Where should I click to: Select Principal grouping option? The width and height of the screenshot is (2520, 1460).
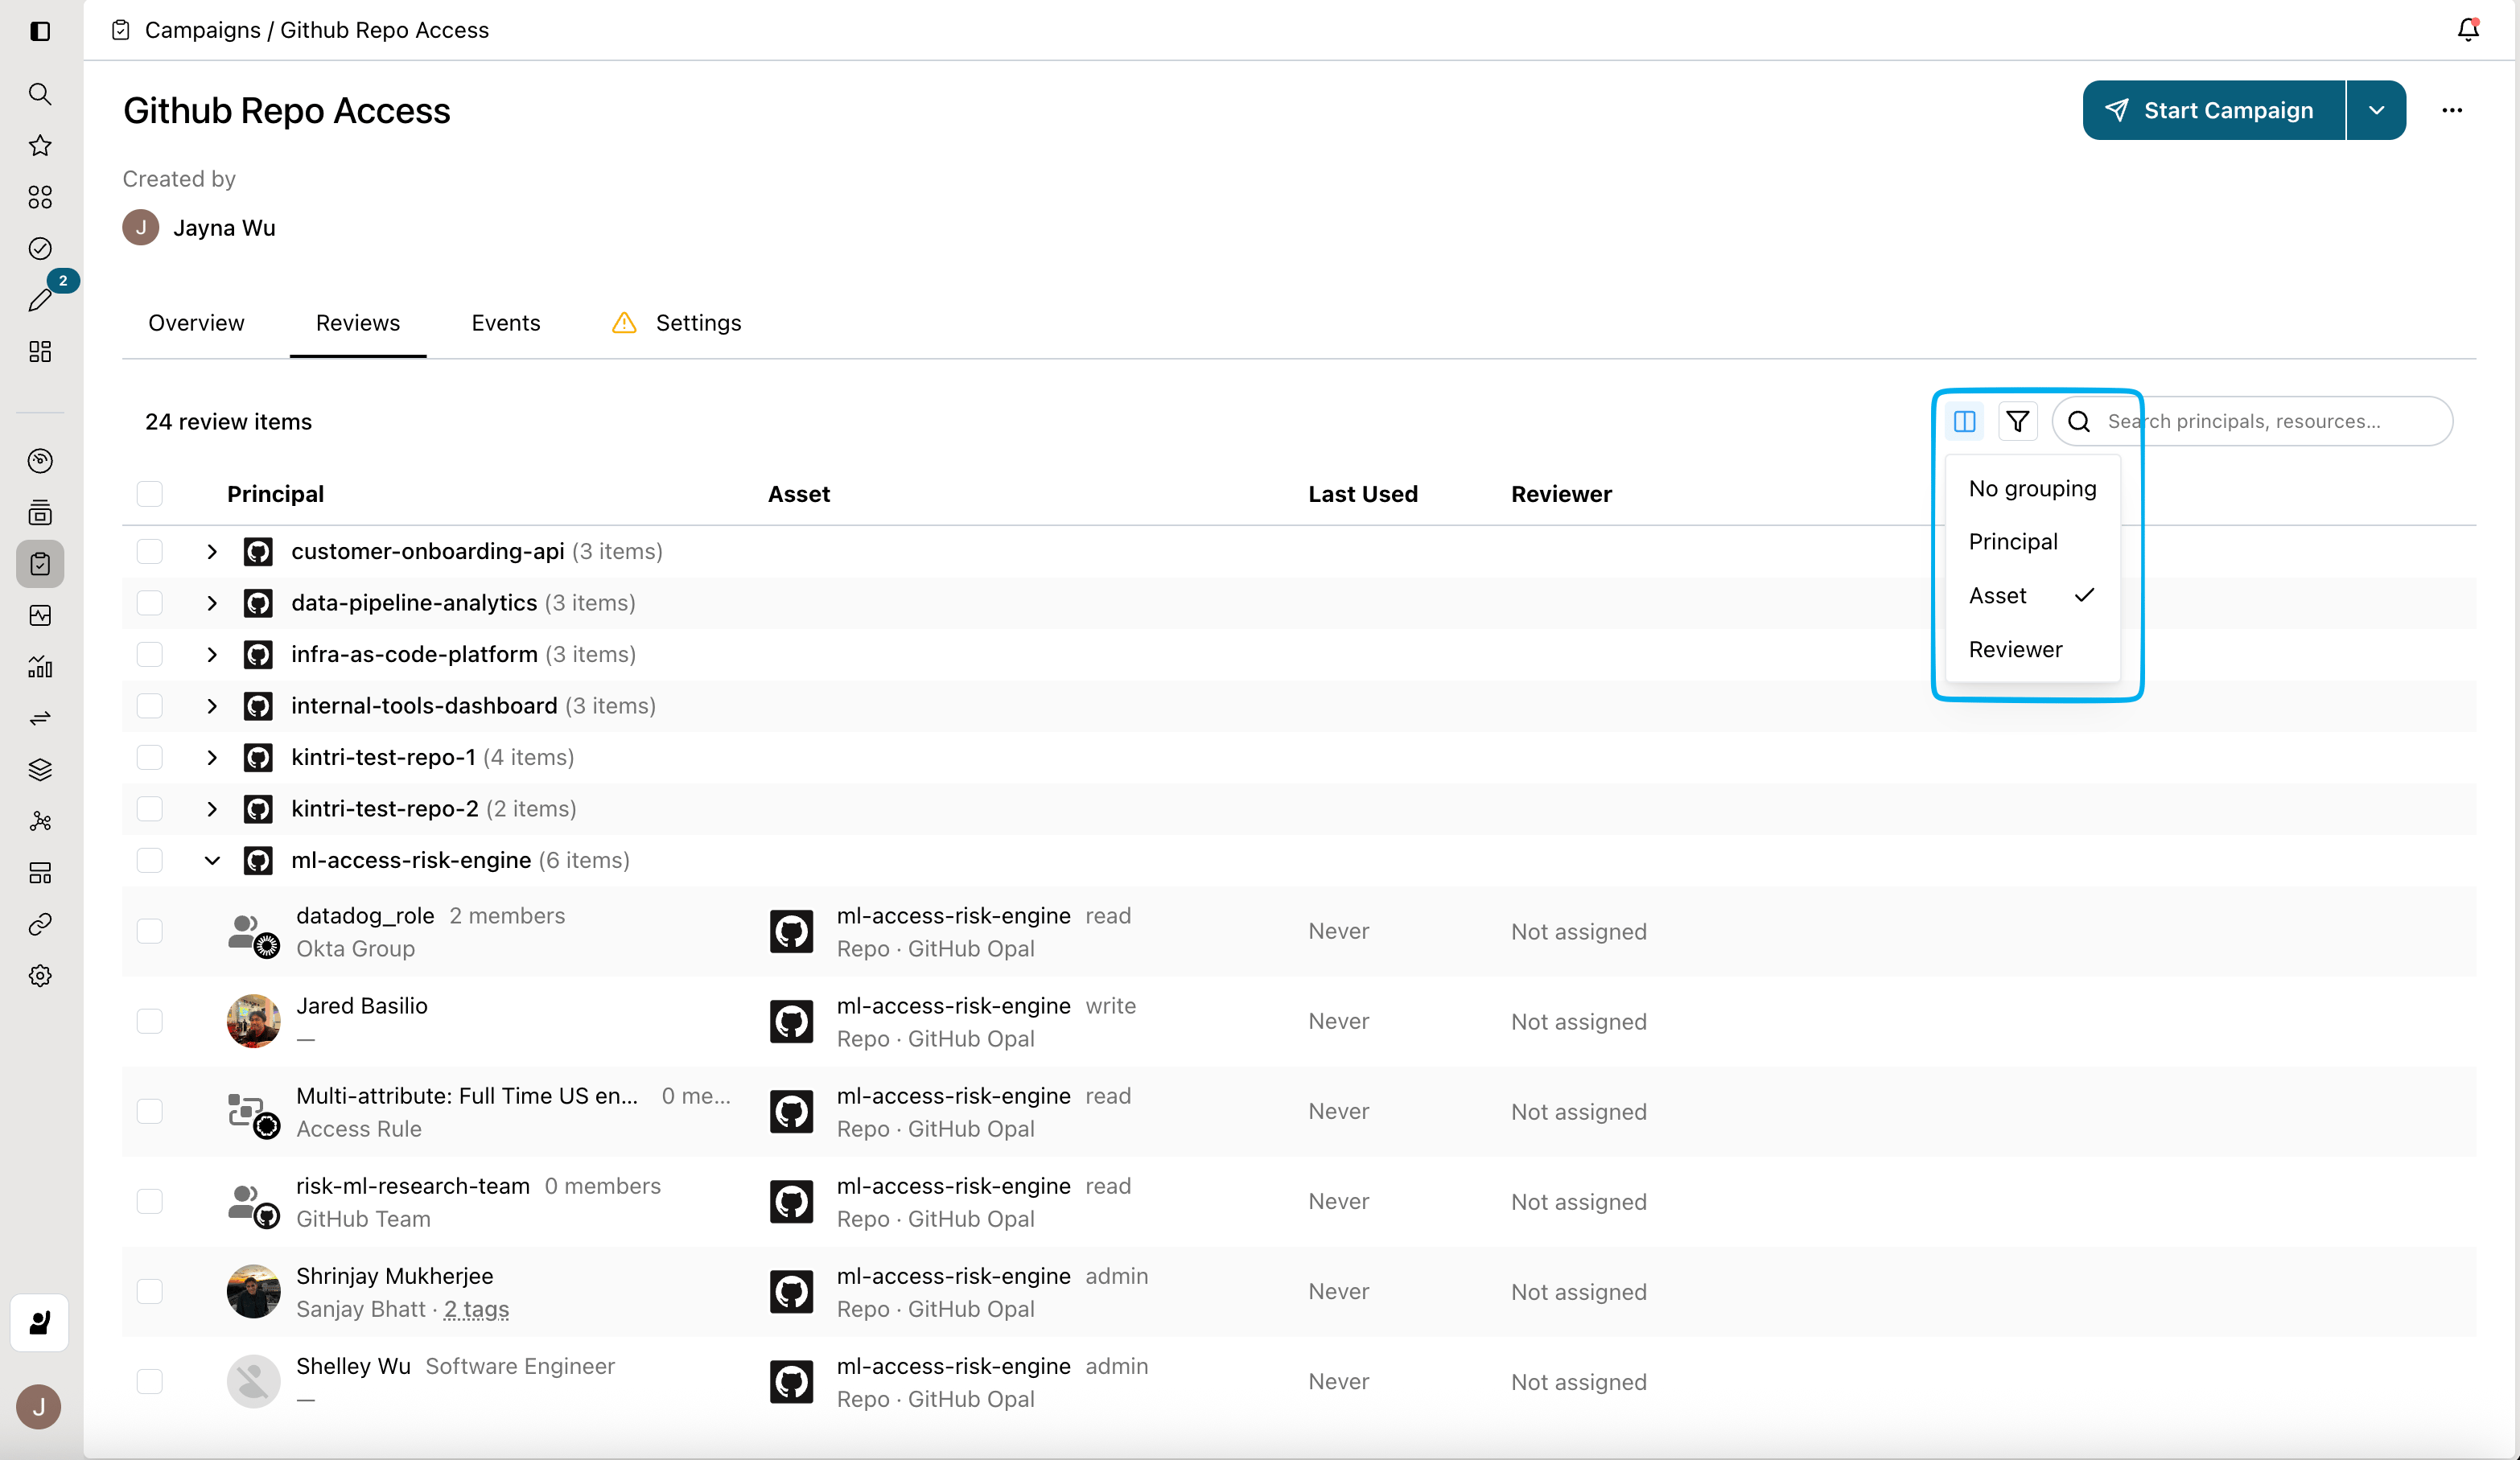click(x=2033, y=541)
